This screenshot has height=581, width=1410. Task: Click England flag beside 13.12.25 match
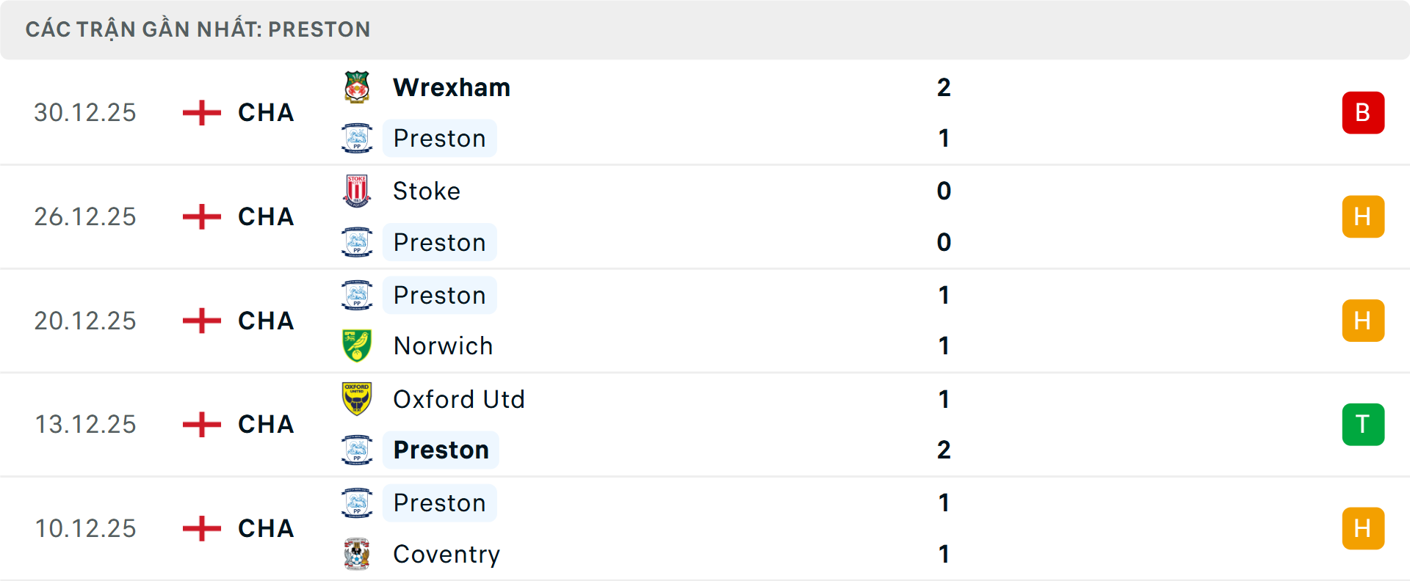coord(202,425)
